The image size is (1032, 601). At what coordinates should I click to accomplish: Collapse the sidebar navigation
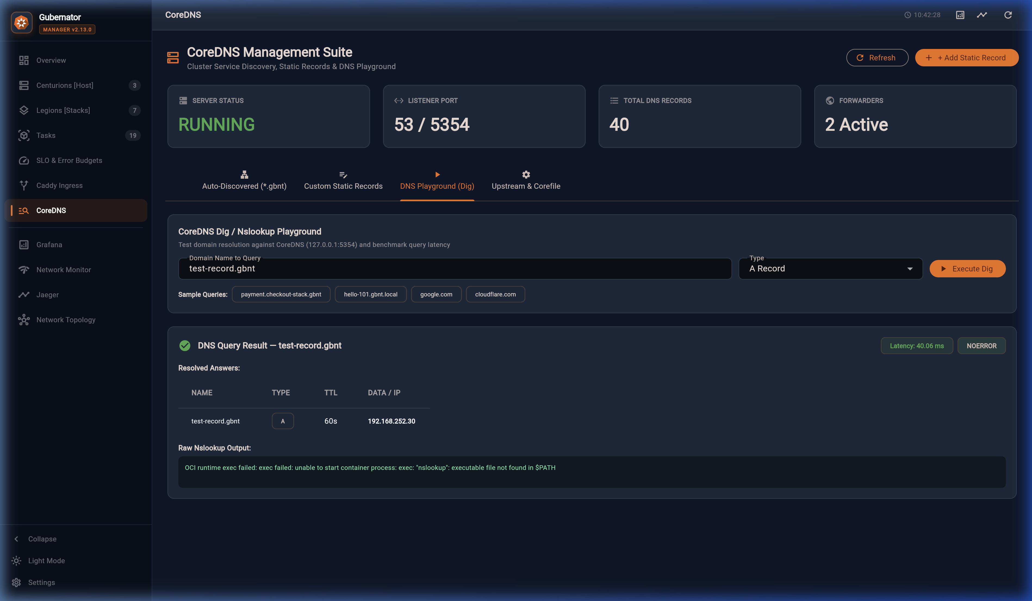point(42,539)
